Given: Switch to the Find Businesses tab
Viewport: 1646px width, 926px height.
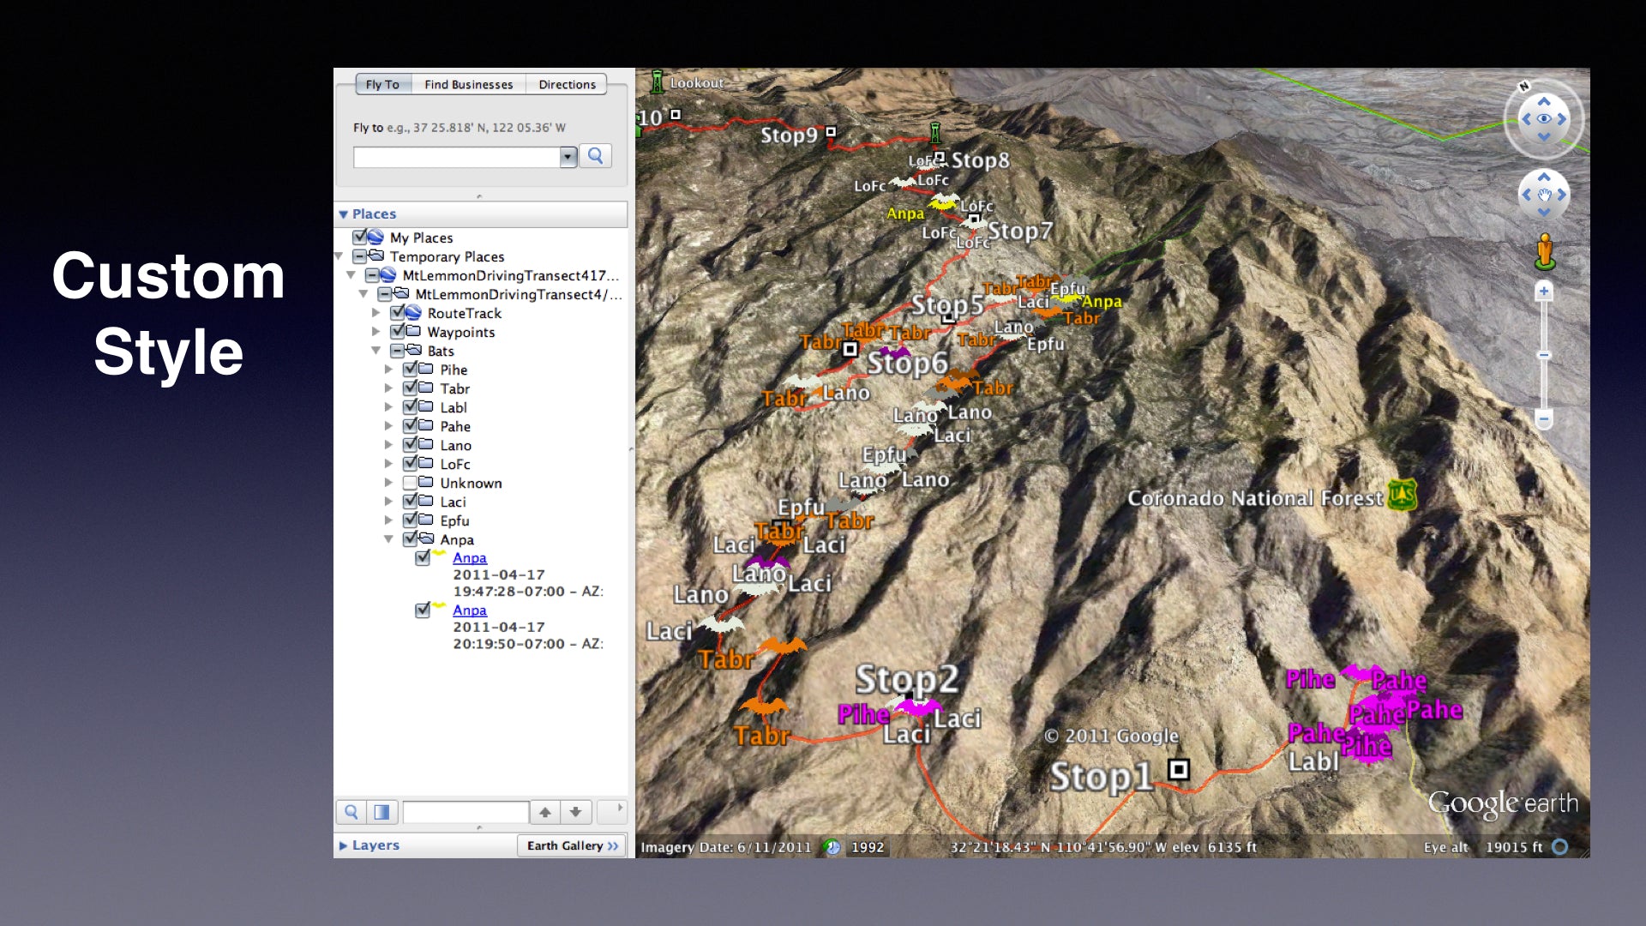Looking at the screenshot, I should (x=468, y=84).
